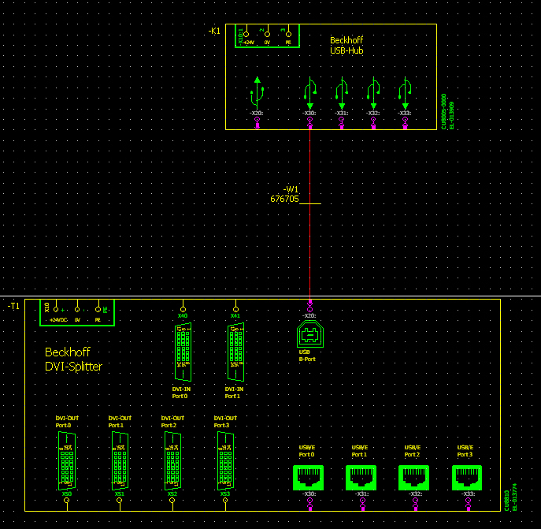The height and width of the screenshot is (529, 541).
Task: Click the connection circle below X50
Action: point(67,500)
